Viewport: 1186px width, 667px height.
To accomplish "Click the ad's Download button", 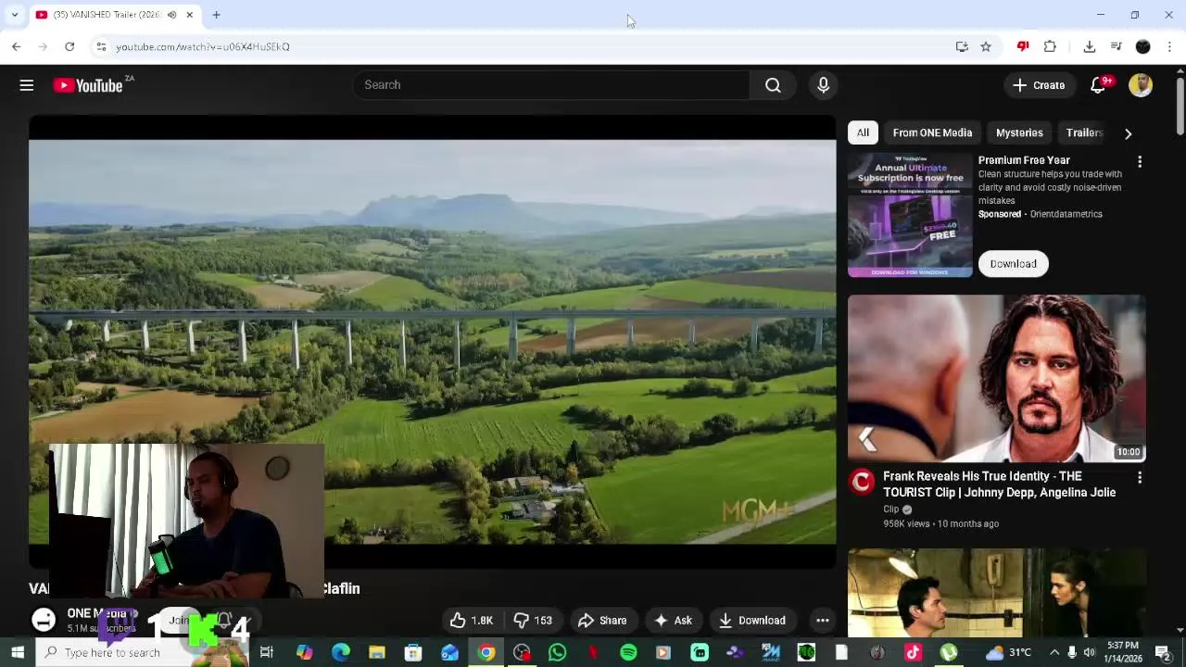I will tap(1013, 264).
